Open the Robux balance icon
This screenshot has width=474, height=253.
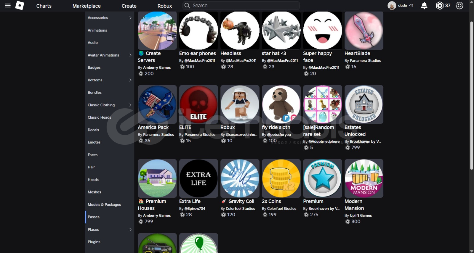pyautogui.click(x=440, y=6)
